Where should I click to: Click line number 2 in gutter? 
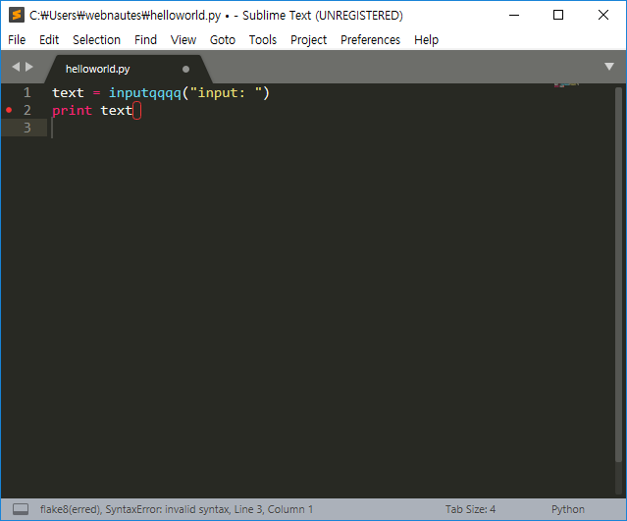26,110
